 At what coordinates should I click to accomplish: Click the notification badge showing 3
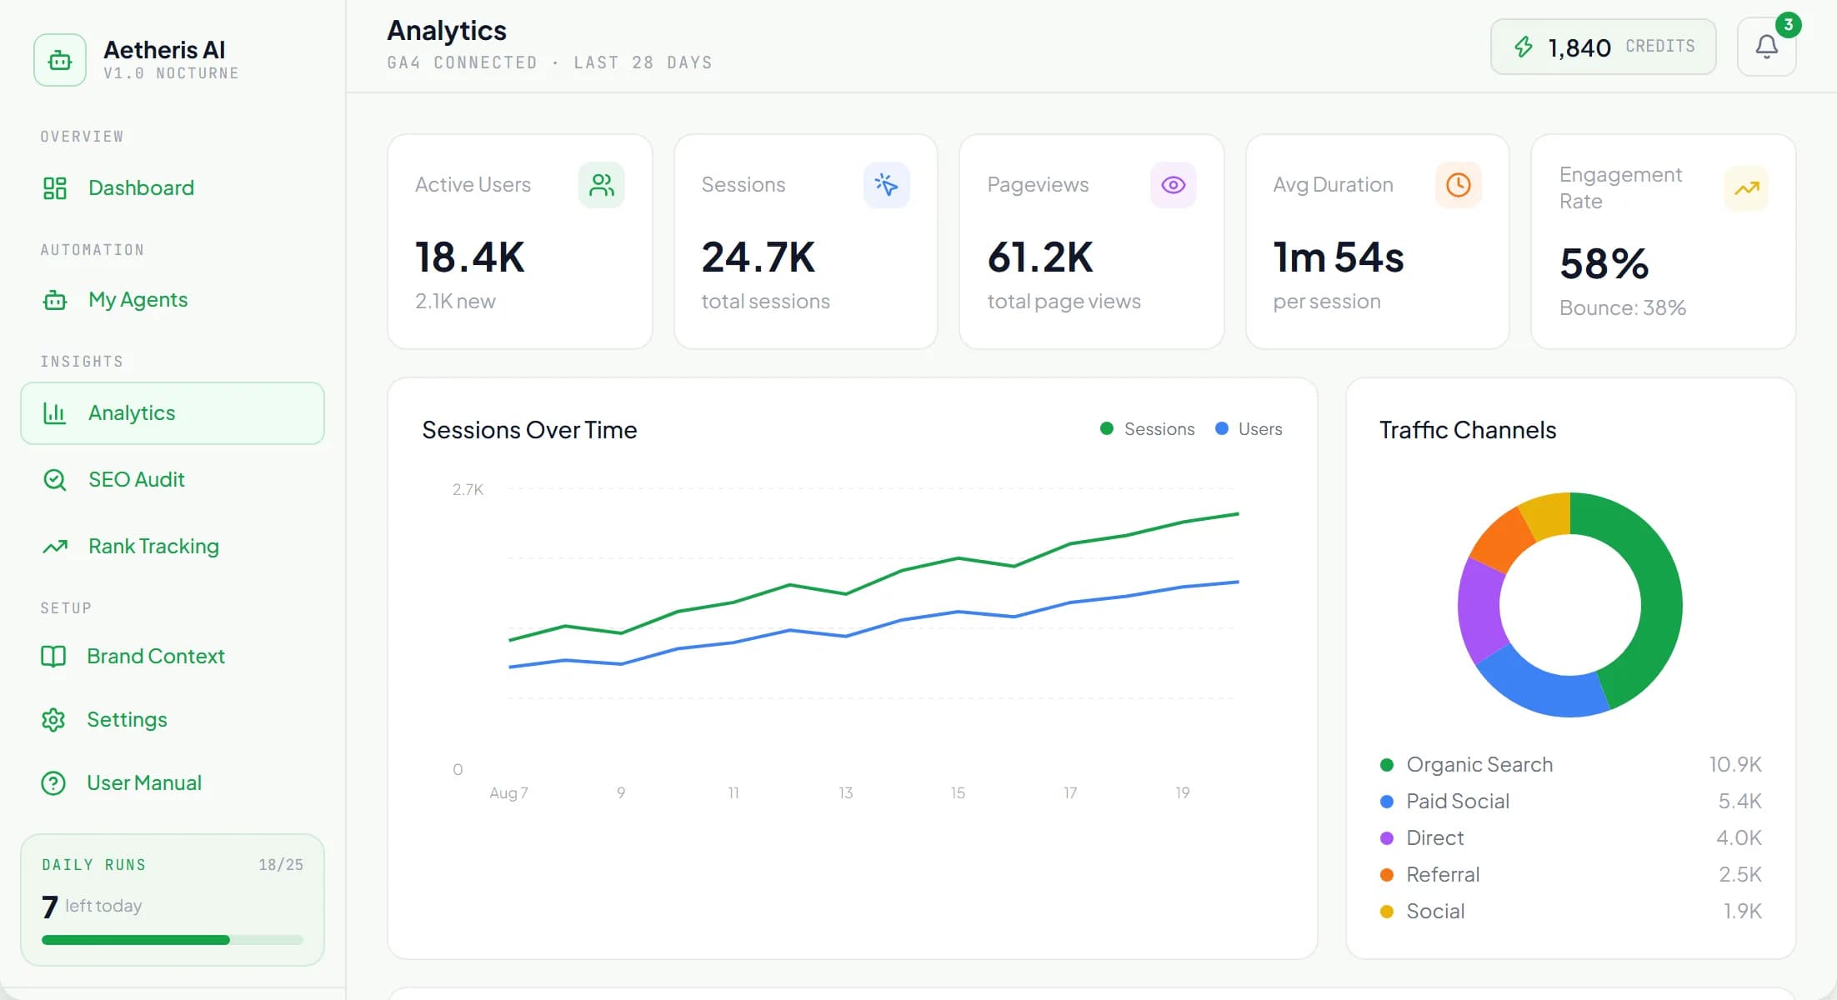coord(1788,25)
